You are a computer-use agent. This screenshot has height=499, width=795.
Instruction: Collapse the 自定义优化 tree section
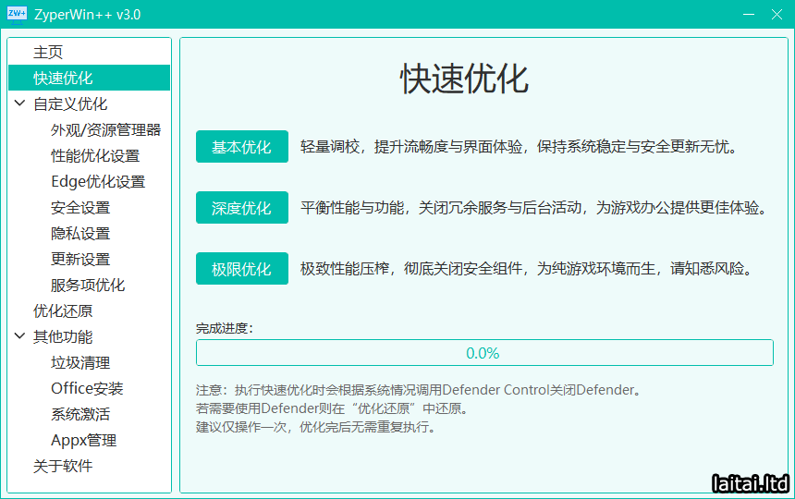click(20, 104)
